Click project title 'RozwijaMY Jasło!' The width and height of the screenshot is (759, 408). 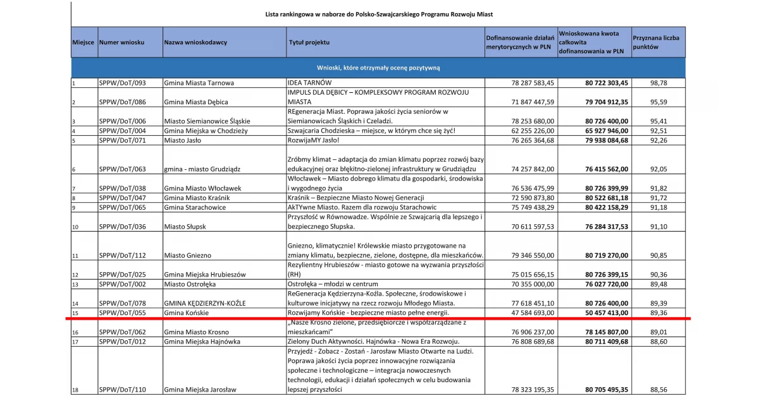pyautogui.click(x=314, y=140)
